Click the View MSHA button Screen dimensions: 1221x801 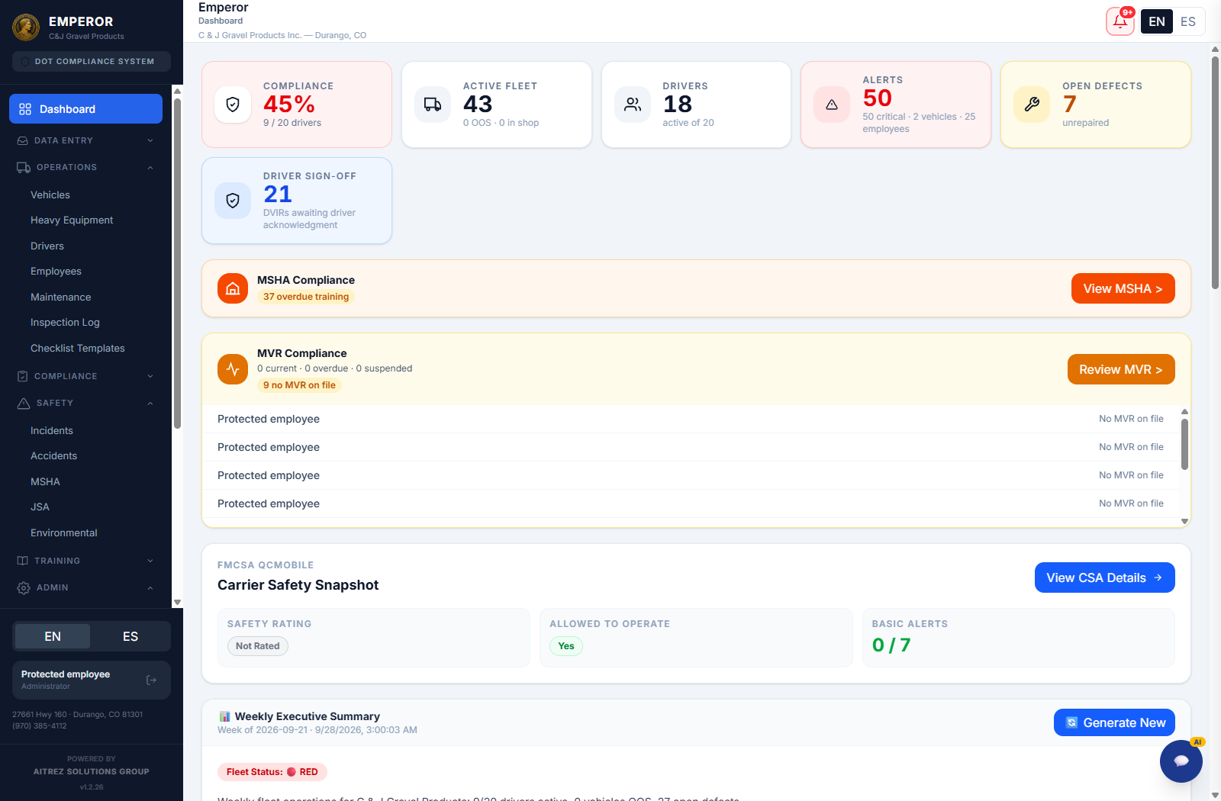click(x=1123, y=288)
